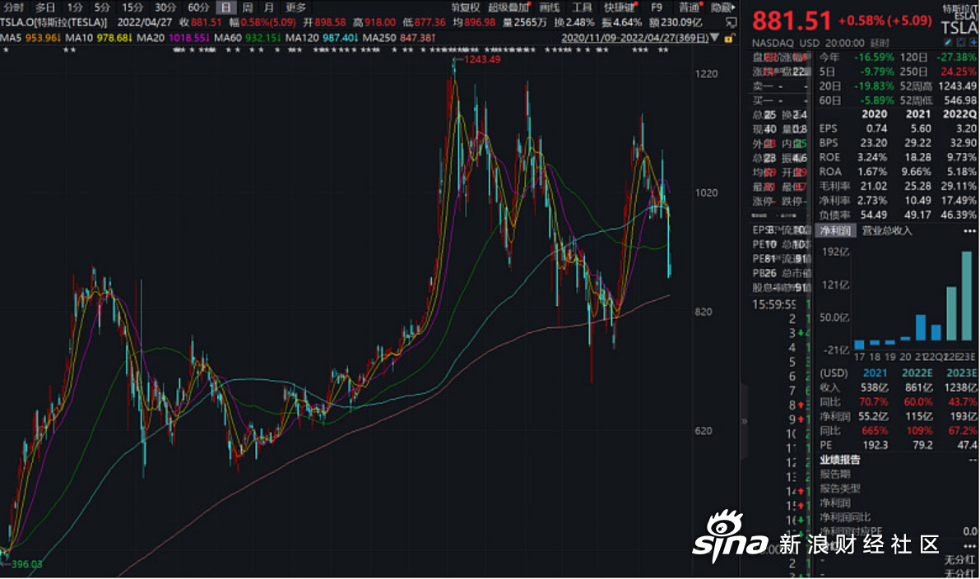Click the 负债率 debt ratio row label

(x=834, y=214)
